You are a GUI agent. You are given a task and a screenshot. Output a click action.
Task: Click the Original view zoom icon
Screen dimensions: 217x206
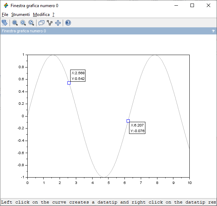(x=23, y=23)
